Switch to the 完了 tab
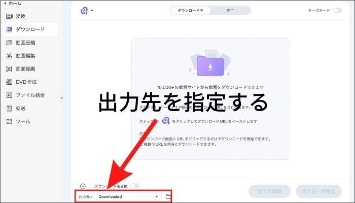 (230, 11)
